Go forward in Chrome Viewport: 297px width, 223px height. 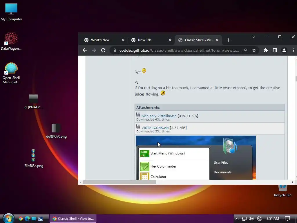[94, 50]
